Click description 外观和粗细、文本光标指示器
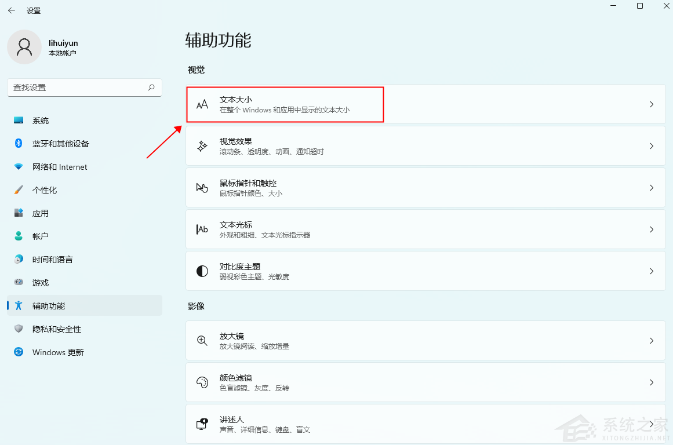 click(x=265, y=235)
